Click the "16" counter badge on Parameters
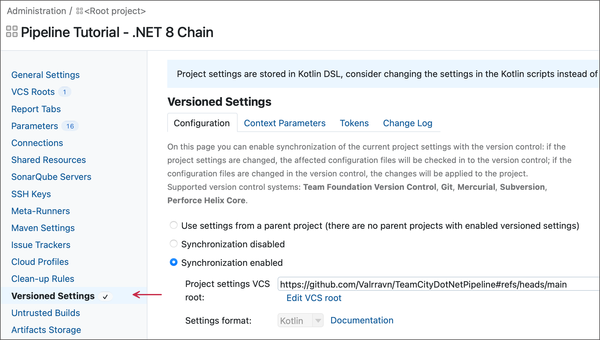This screenshot has height=340, width=600. click(70, 126)
